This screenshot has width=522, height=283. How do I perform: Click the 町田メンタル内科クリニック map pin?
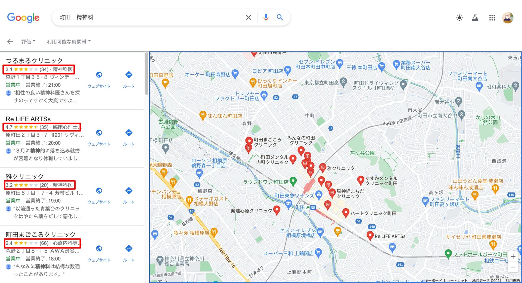[293, 159]
